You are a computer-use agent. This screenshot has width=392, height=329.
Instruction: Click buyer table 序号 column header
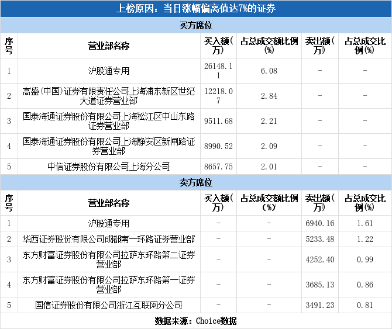tap(9, 46)
